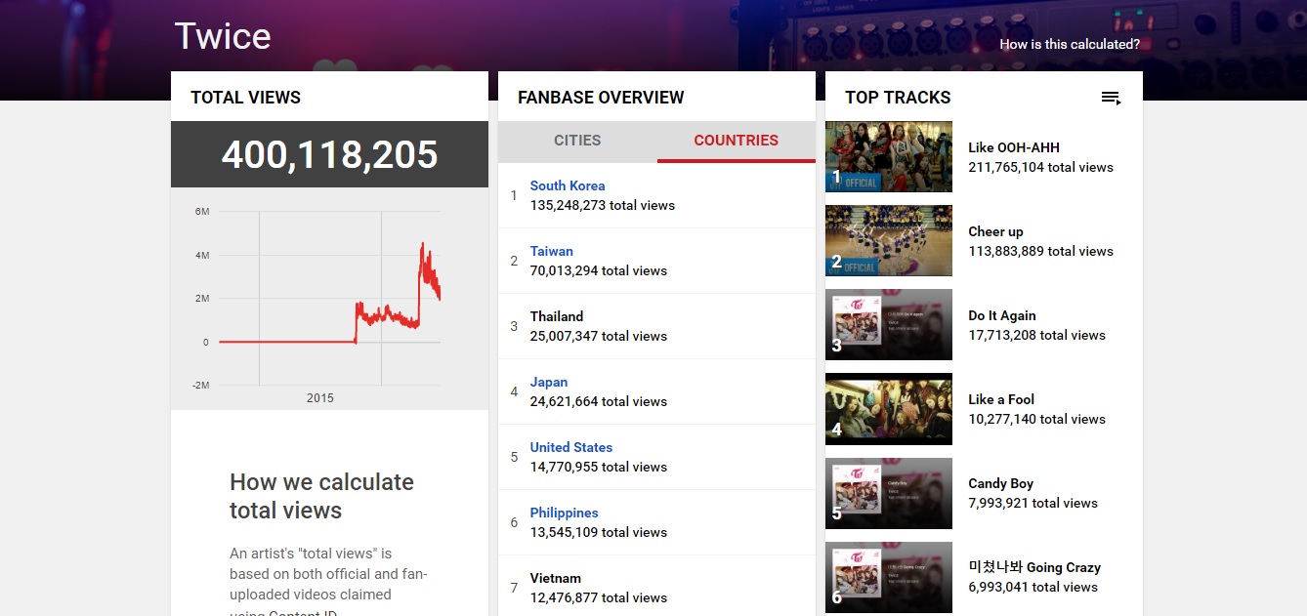
Task: Click the Do It Again track title
Action: [x=1002, y=315]
